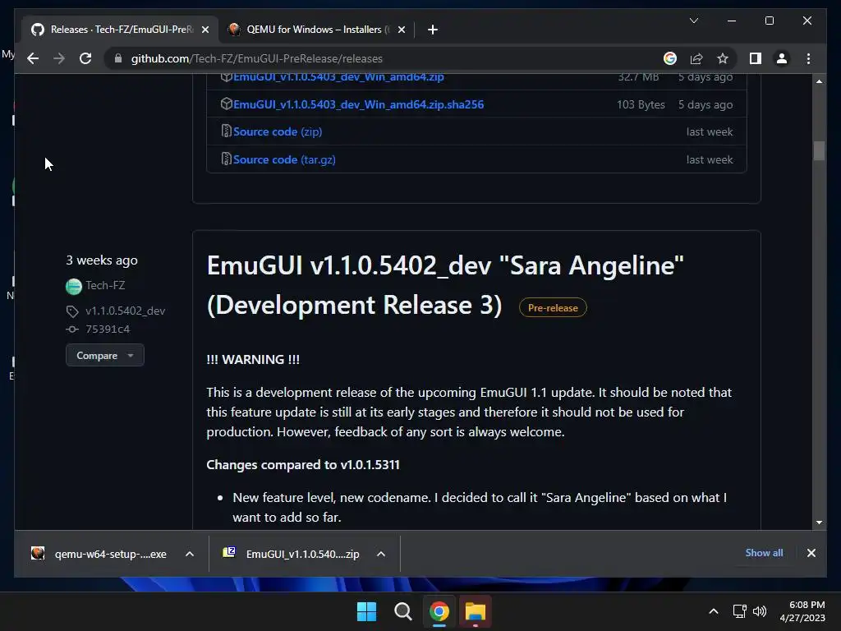Screen dimensions: 841x631
Task: Bookmark this tab with star icon
Action: coord(723,58)
